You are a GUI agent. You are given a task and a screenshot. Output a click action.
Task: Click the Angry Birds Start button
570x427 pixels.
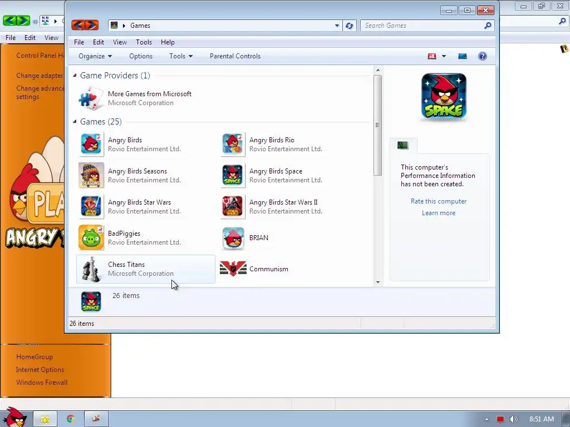tap(15, 418)
